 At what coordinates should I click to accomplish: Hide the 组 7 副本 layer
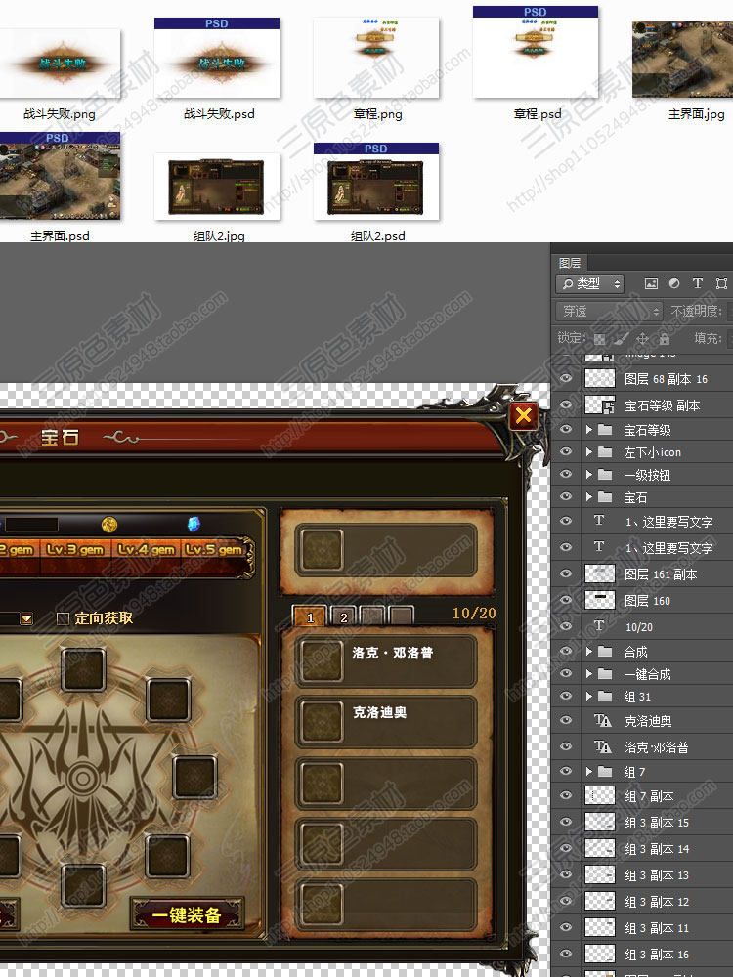tap(566, 795)
